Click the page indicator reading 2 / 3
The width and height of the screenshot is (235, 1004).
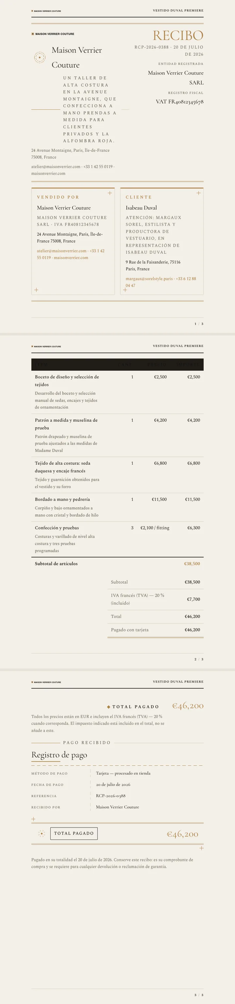point(199,659)
